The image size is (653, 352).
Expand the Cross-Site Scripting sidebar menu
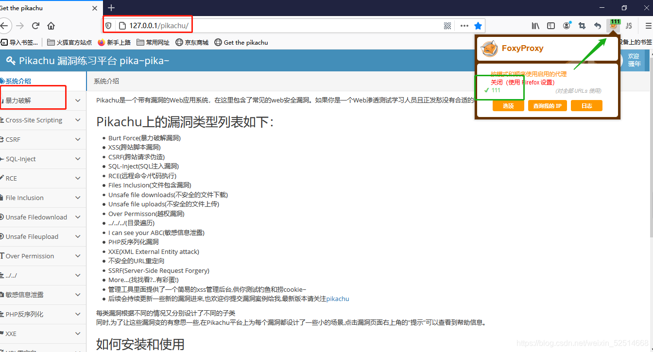coord(43,120)
